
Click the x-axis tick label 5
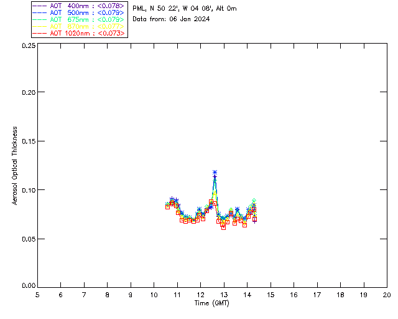point(37,295)
